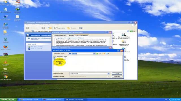This screenshot has height=101, width=181.
Task: Open view menu dropdown in file dialog
Action: [107, 54]
